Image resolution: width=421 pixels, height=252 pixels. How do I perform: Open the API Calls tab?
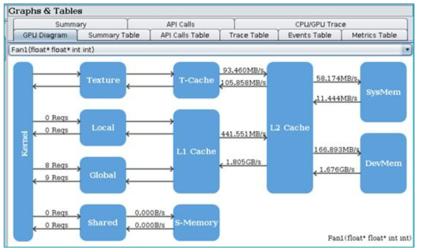pos(181,24)
